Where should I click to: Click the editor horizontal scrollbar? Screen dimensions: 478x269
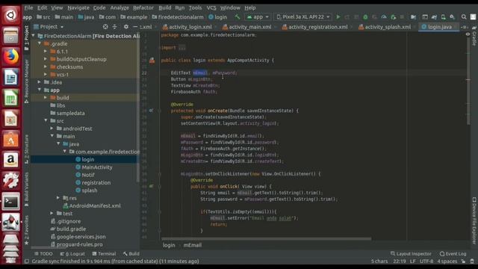266,239
